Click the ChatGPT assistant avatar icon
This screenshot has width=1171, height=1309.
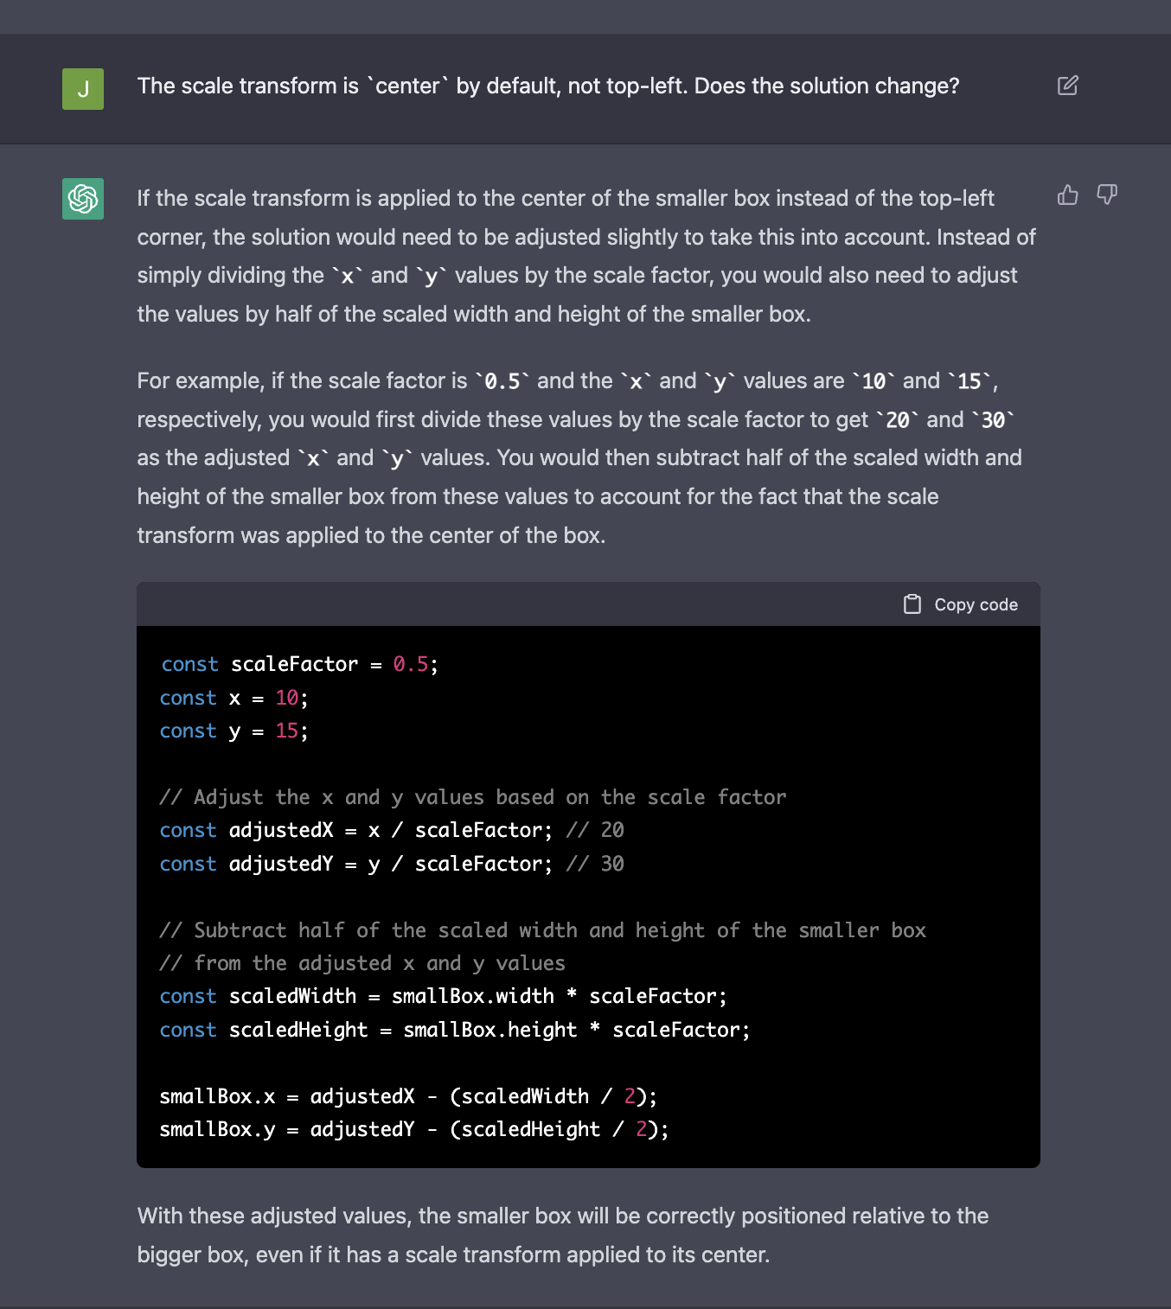[x=82, y=200]
